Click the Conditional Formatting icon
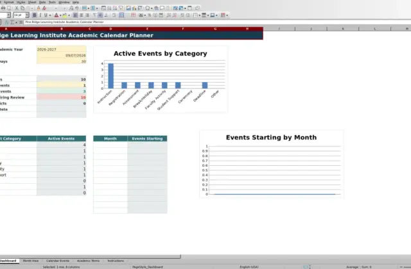411x269 pixels. click(223, 15)
